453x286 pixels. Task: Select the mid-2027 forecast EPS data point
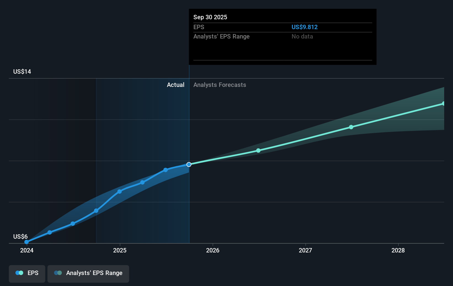coord(351,127)
